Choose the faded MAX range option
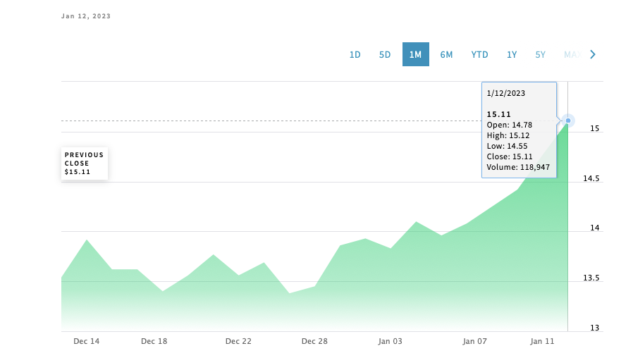This screenshot has width=633, height=358. [572, 54]
